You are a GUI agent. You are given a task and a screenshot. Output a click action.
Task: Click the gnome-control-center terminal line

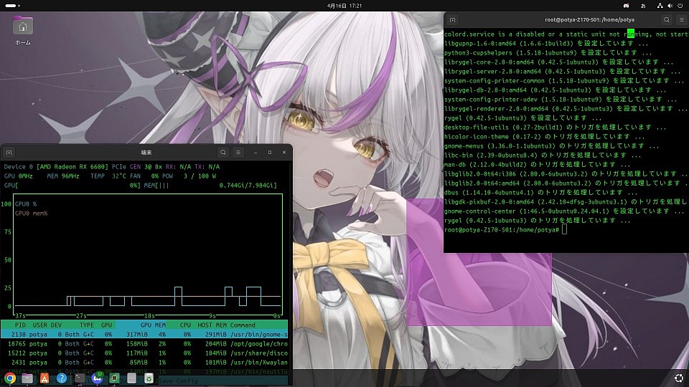point(564,211)
